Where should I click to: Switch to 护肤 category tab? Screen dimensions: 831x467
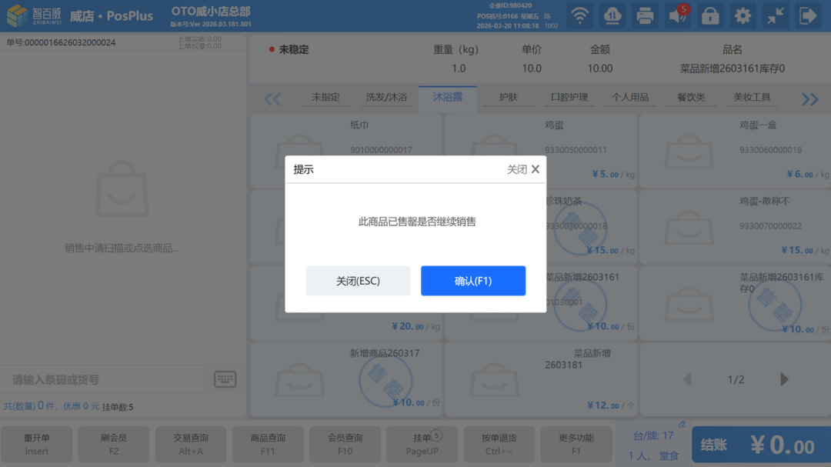pyautogui.click(x=509, y=98)
